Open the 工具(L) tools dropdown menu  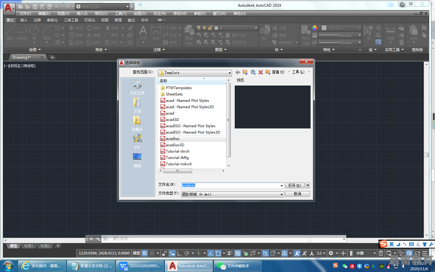pyautogui.click(x=301, y=72)
